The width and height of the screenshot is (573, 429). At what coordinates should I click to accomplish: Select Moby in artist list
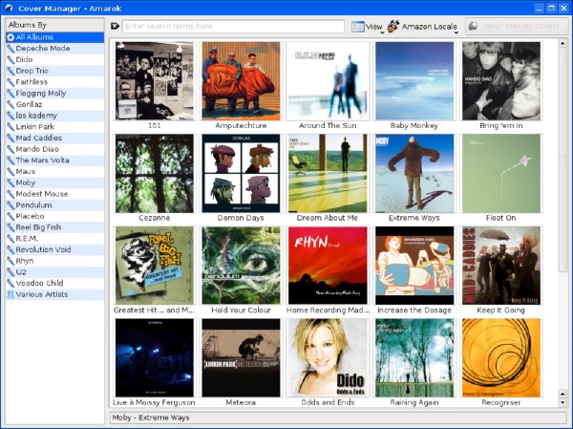[x=54, y=182]
